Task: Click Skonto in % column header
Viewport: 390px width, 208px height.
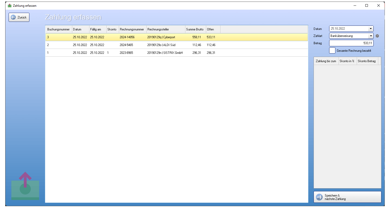Action: point(348,61)
